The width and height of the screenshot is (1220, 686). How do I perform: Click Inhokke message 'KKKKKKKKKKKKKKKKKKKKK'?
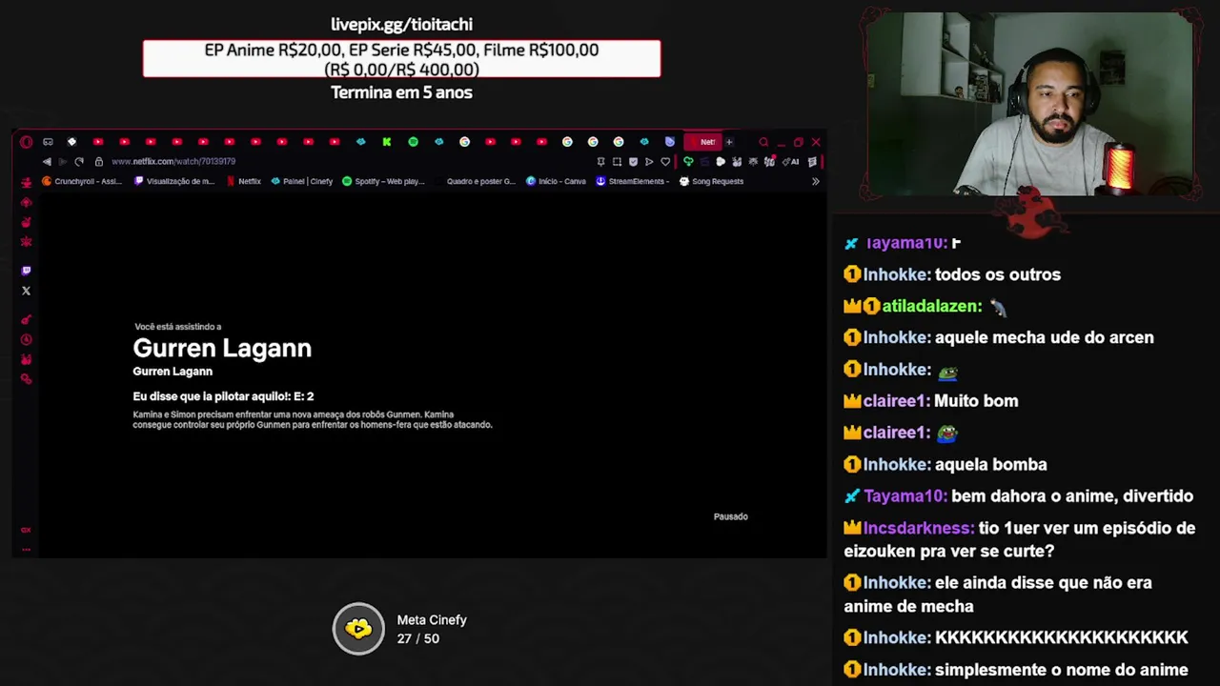pos(1062,637)
